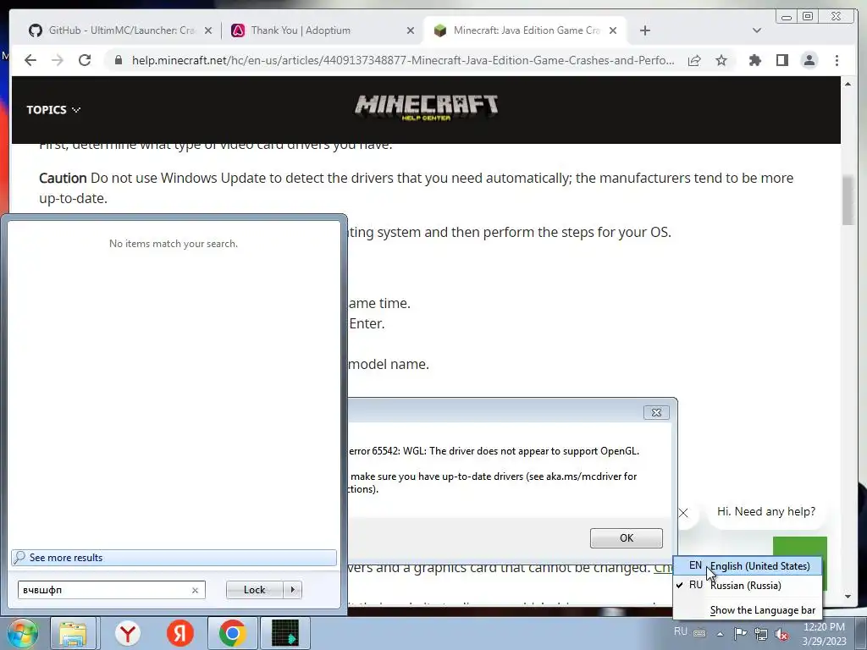Open the Hi Need any help chat
The height and width of the screenshot is (650, 867).
pos(765,512)
